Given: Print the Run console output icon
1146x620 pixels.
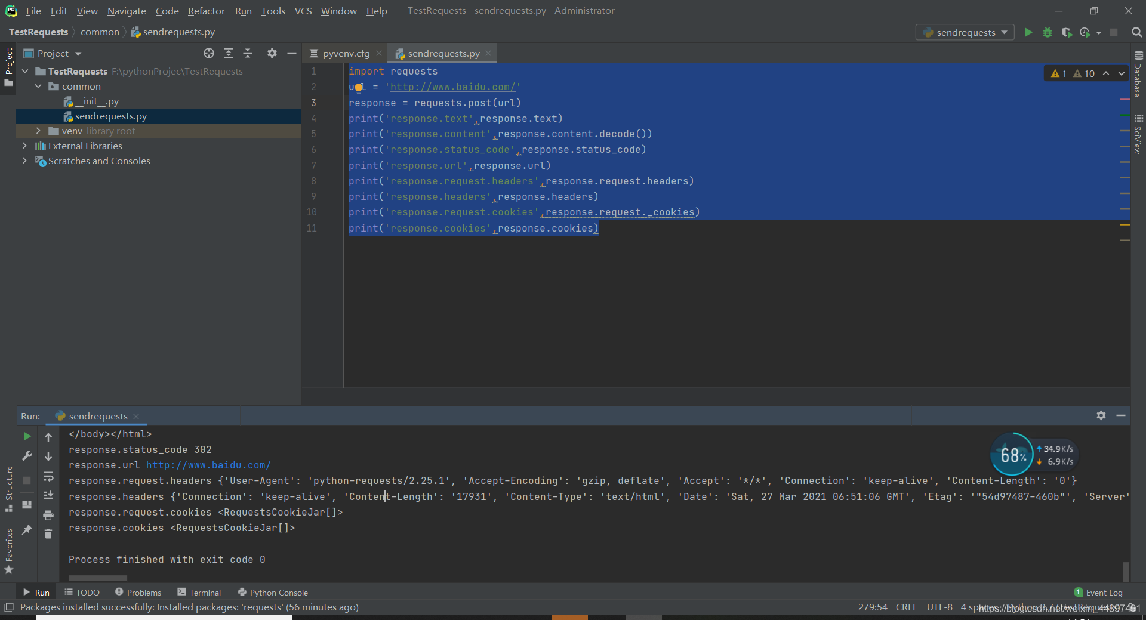Looking at the screenshot, I should (x=48, y=515).
